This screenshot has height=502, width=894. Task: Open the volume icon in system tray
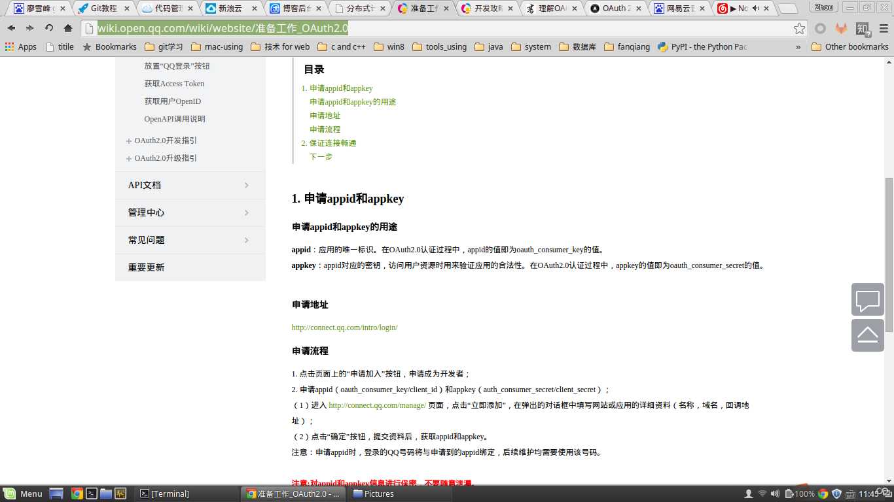click(x=776, y=494)
